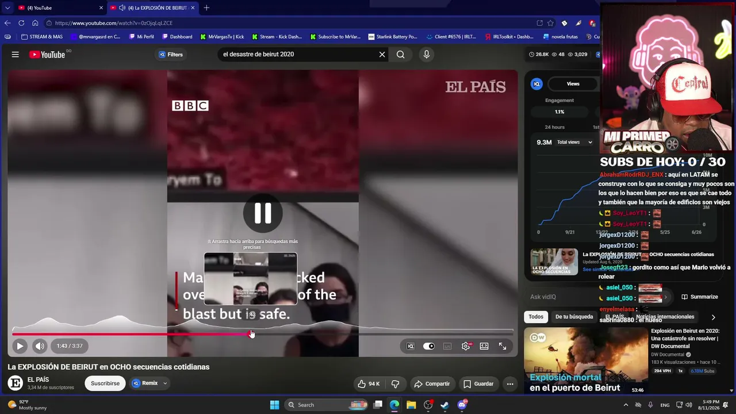Viewport: 736px width, 414px height.
Task: Open vidIQ Filters button
Action: [x=171, y=55]
